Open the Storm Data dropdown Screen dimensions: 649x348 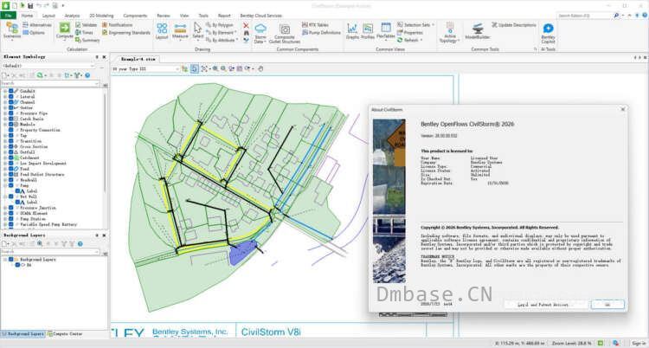coord(260,33)
